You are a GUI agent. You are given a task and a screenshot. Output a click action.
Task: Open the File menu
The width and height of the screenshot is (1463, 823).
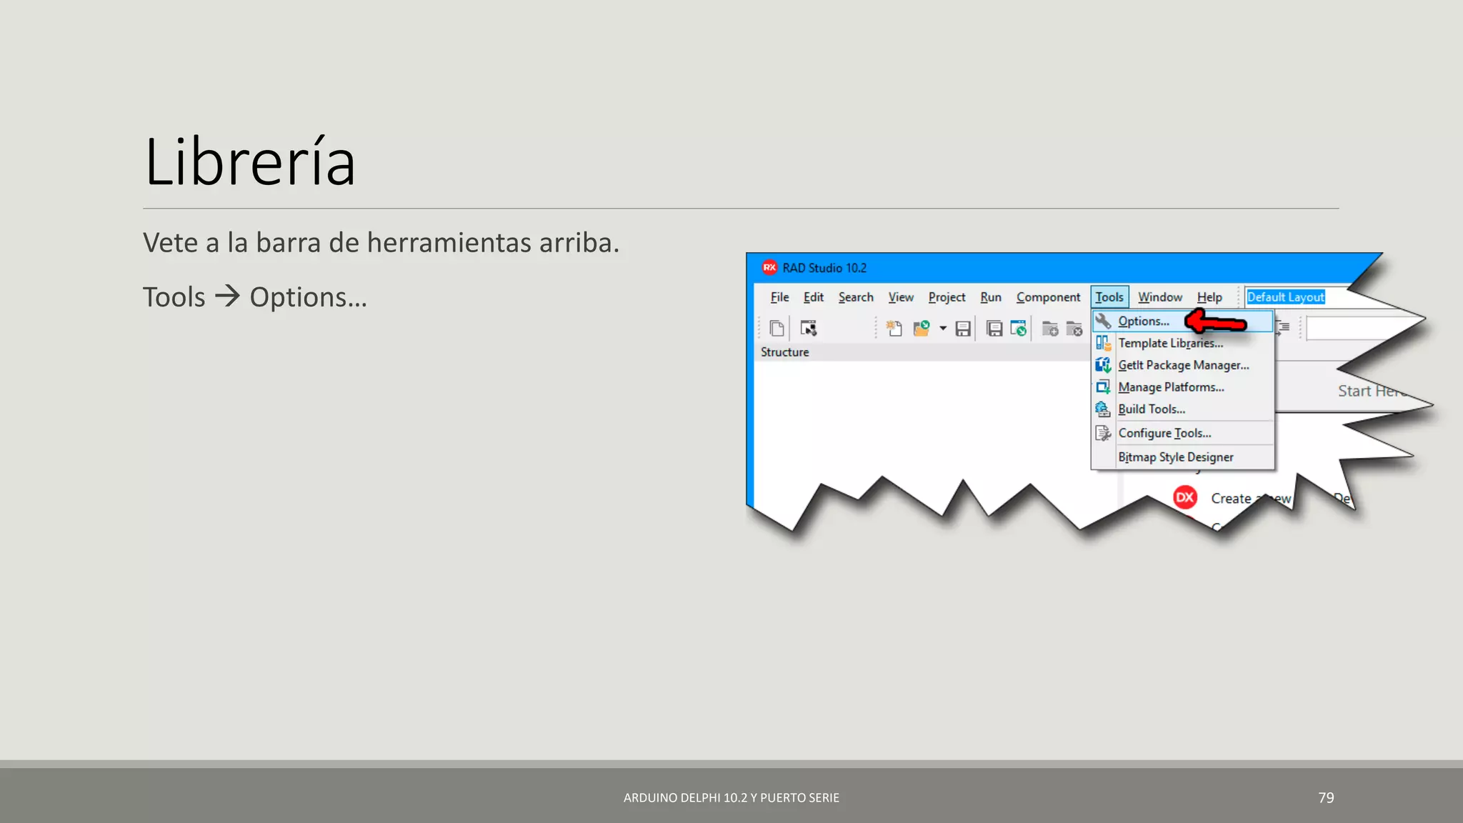779,297
